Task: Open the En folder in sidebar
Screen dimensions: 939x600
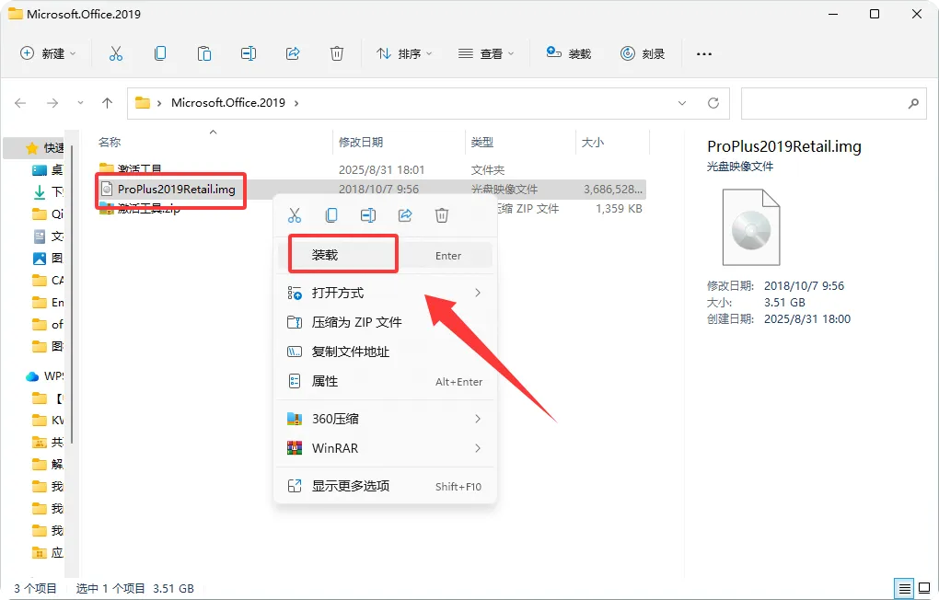Action: (x=47, y=303)
